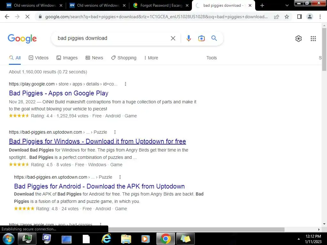
Task: Expand the tab search dropdown
Action: (287, 5)
